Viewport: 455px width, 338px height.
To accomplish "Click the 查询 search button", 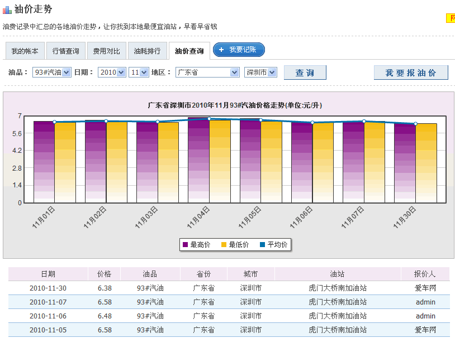I will (x=305, y=73).
